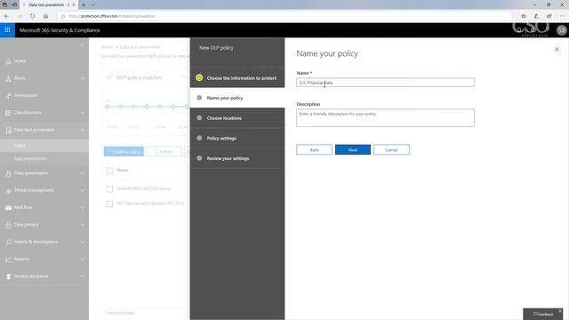Click the Home icon in sidebar
569x320 pixels.
click(x=9, y=61)
